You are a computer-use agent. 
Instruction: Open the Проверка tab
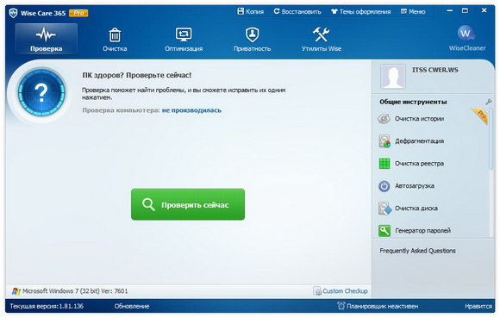click(x=47, y=39)
